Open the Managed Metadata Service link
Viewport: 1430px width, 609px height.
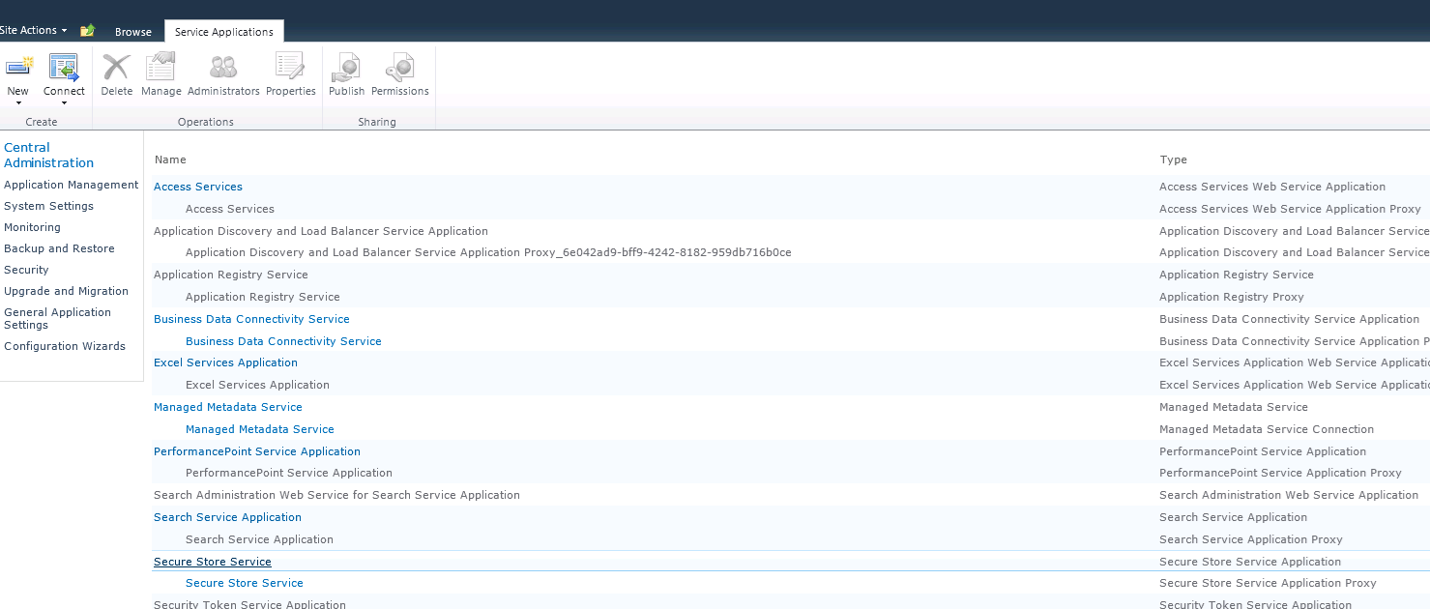(x=227, y=407)
